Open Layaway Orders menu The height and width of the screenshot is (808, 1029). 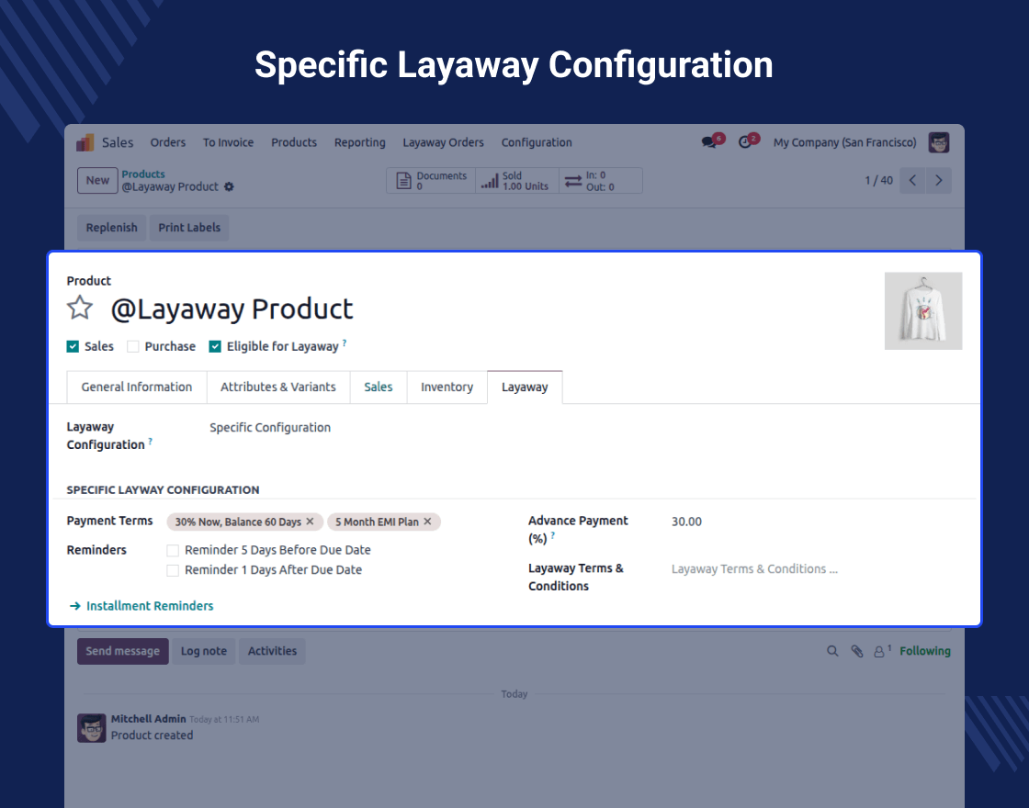444,142
